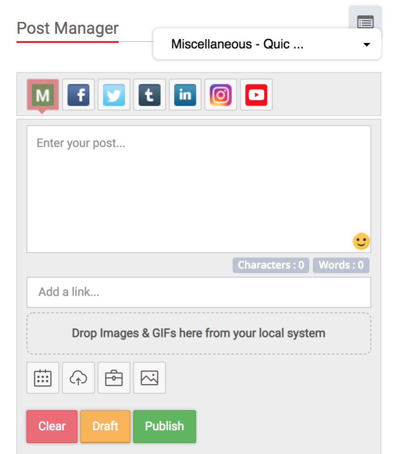Toggle the highlighted M account icon
Viewport: 395px width, 454px height.
point(42,95)
